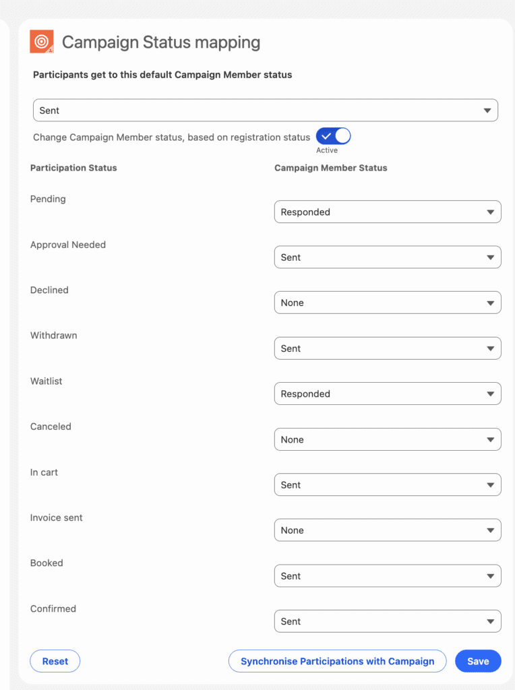Open the Pending status dropdown
The image size is (515, 690).
(x=387, y=212)
